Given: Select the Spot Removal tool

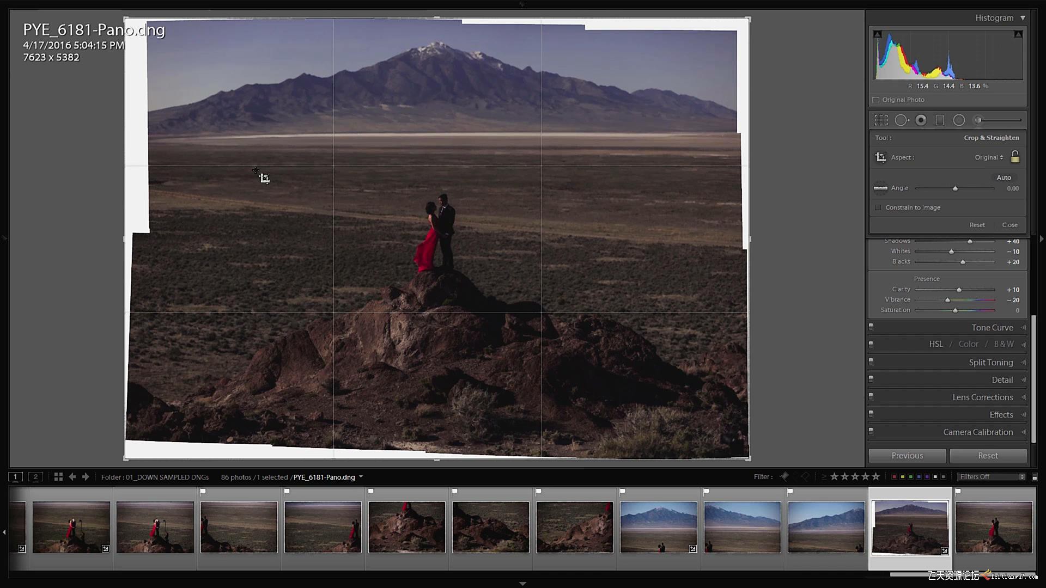Looking at the screenshot, I should point(902,120).
